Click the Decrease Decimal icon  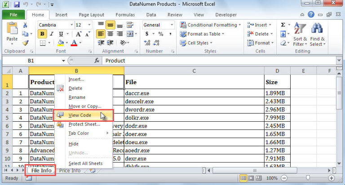pos(156,43)
